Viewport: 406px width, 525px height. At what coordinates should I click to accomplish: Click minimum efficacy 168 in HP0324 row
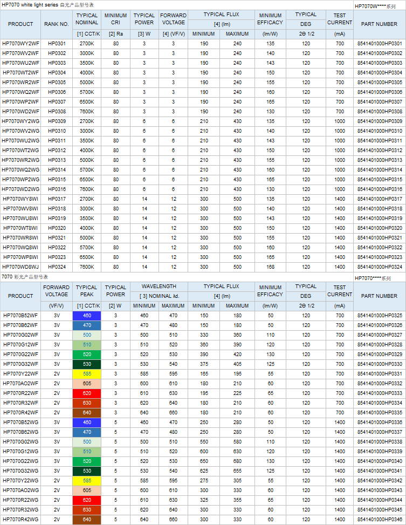[270, 267]
